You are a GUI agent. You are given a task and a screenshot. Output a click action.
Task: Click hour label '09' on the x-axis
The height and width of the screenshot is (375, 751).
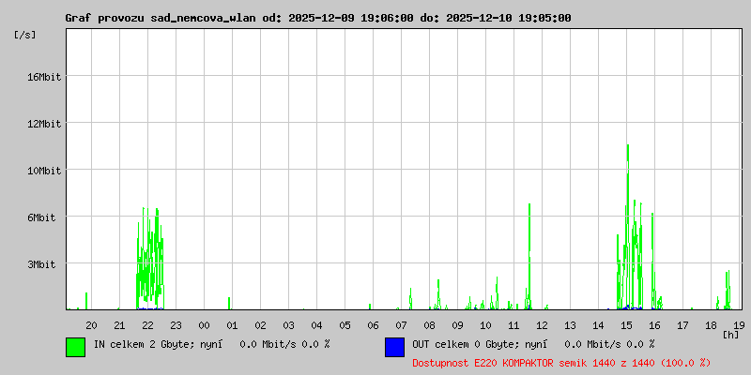tap(458, 325)
